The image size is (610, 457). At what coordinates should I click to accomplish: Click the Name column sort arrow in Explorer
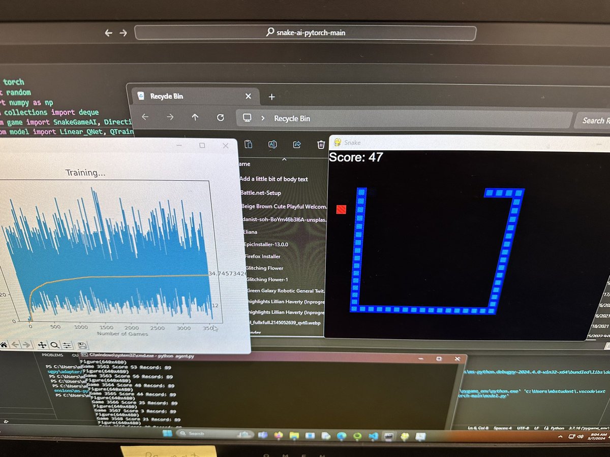[x=284, y=159]
